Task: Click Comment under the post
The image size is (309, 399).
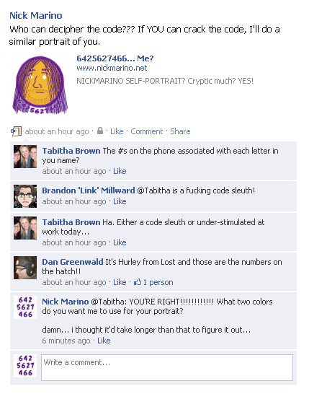Action: [x=147, y=131]
